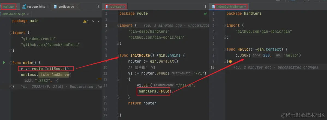Close the endless.go tab
This screenshot has height=120, width=327.
[x=77, y=7]
